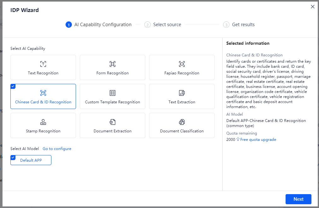Pick the Fapiao Recognition icon
The width and height of the screenshot is (319, 208).
182,64
